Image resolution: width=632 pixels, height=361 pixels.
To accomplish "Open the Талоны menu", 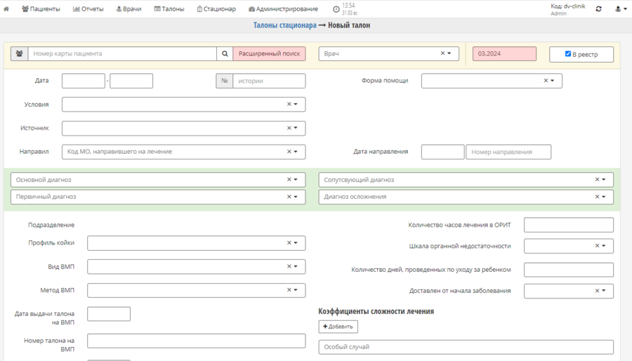I will coord(169,9).
